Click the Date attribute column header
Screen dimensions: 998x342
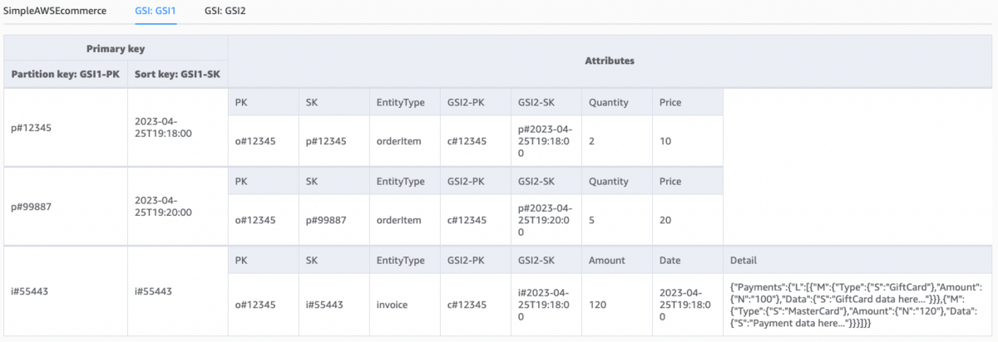tap(670, 260)
